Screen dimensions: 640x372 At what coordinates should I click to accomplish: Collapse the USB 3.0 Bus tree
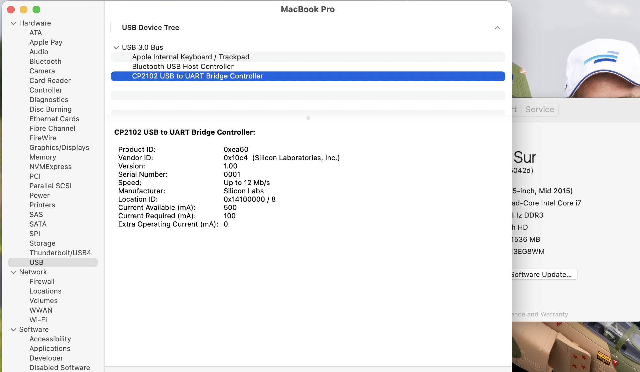tap(116, 48)
